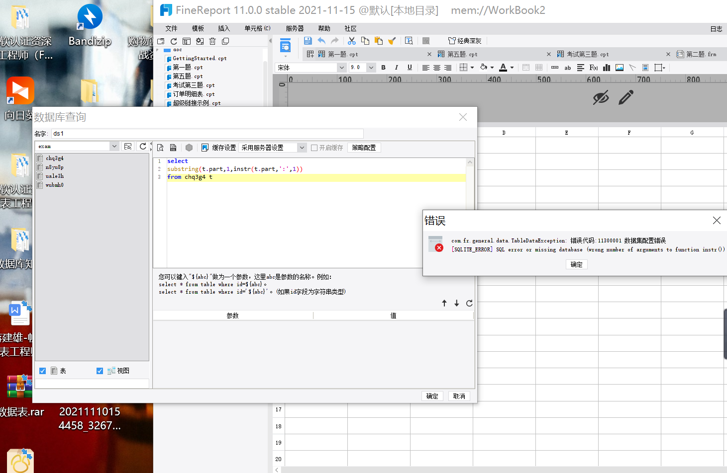This screenshot has width=727, height=473.
Task: Switch to the 第五题.cpt tab
Action: coord(463,54)
